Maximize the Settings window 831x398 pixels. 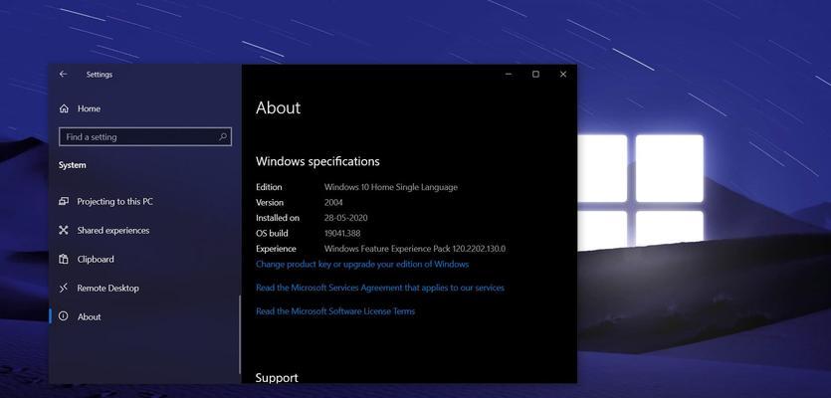(535, 75)
